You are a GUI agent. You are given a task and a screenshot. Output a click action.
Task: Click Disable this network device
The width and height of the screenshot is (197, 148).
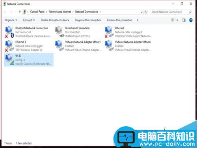pyautogui.click(x=55, y=20)
